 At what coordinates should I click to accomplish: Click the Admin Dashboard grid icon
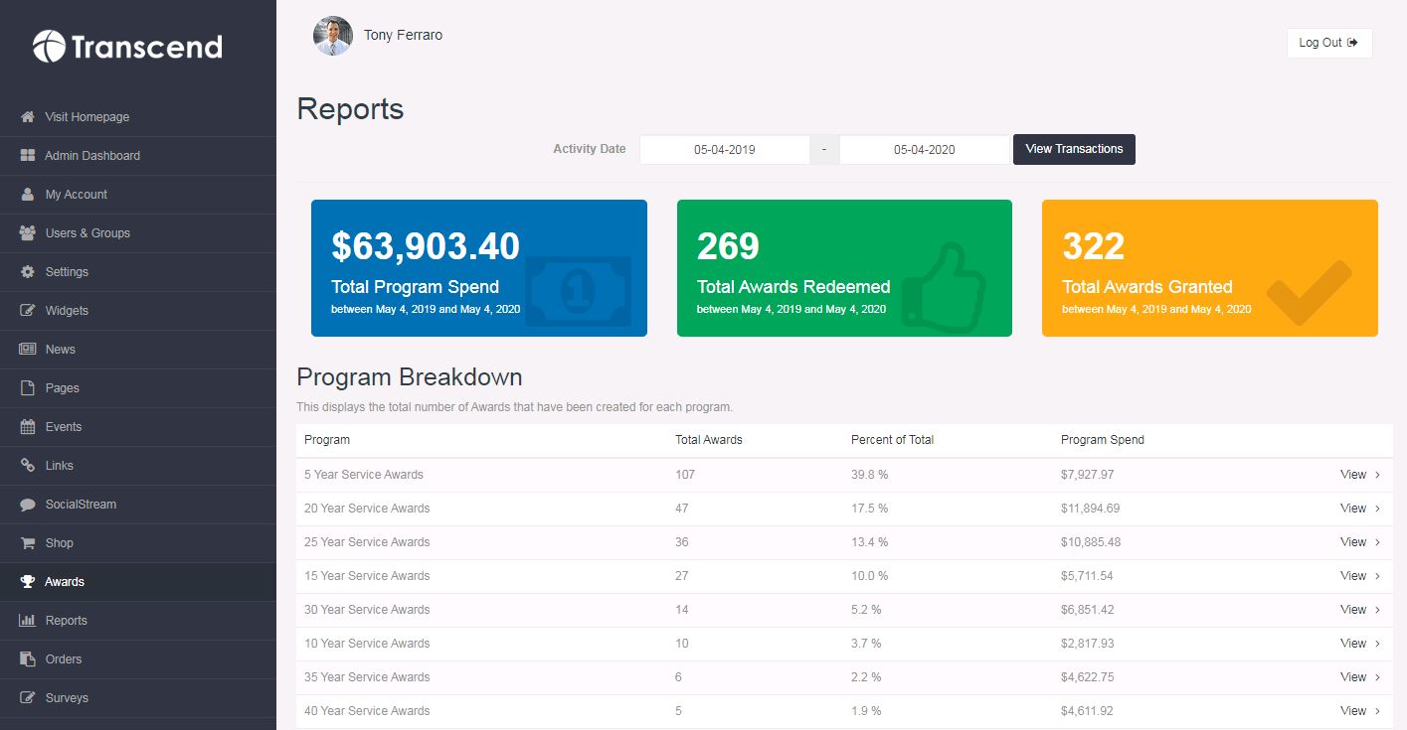pos(28,155)
